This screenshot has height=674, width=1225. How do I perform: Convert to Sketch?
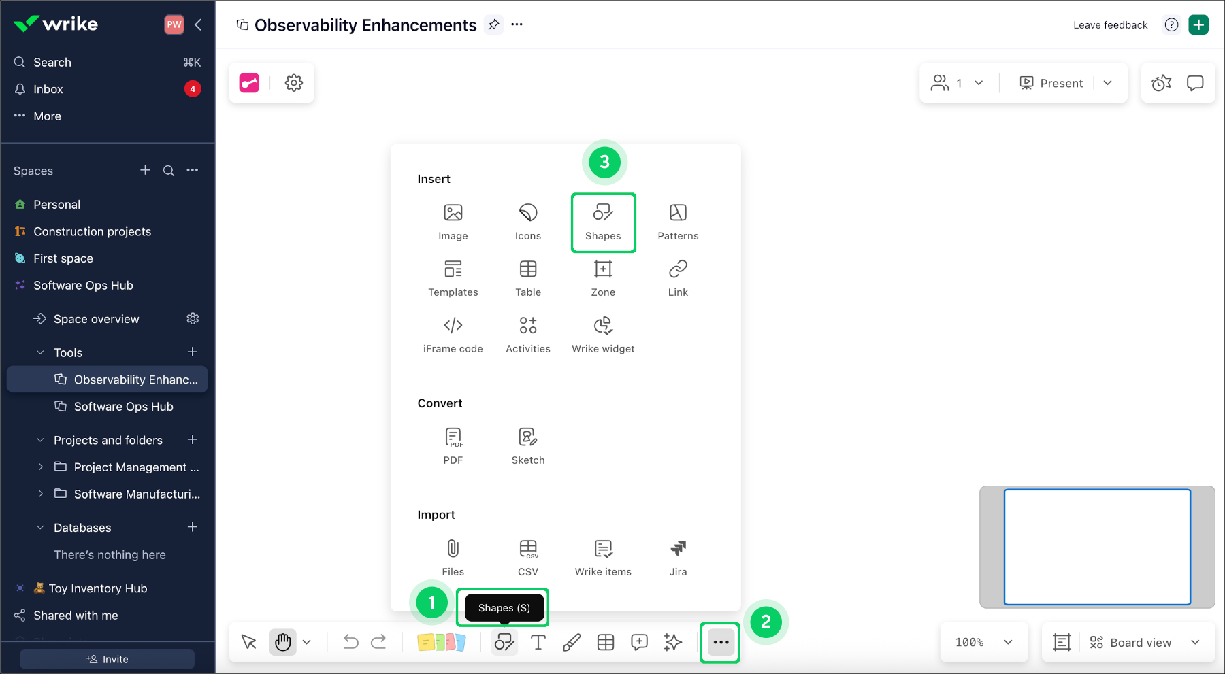[x=528, y=446]
